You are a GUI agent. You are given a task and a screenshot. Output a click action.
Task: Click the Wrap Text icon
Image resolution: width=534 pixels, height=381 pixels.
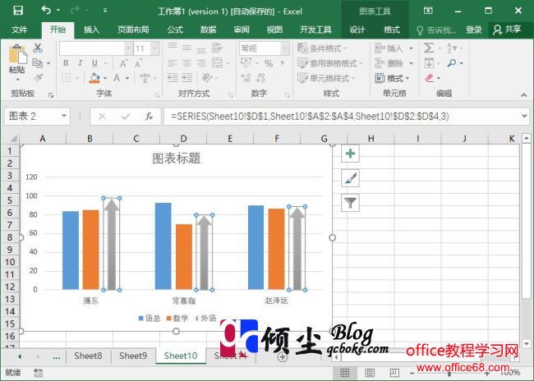pos(217,48)
